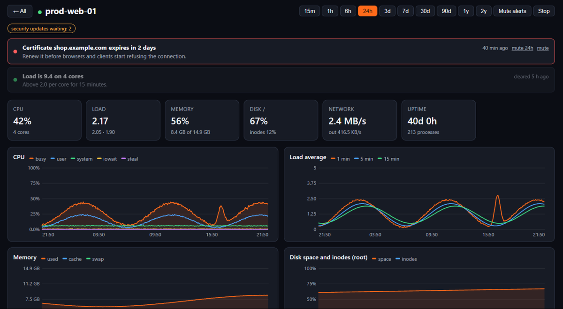Toggle the 15 min load average series

pos(388,159)
